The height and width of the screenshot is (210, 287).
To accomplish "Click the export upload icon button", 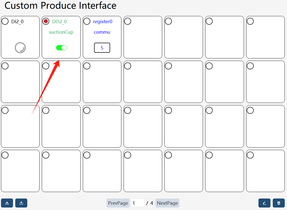I will tap(21, 203).
